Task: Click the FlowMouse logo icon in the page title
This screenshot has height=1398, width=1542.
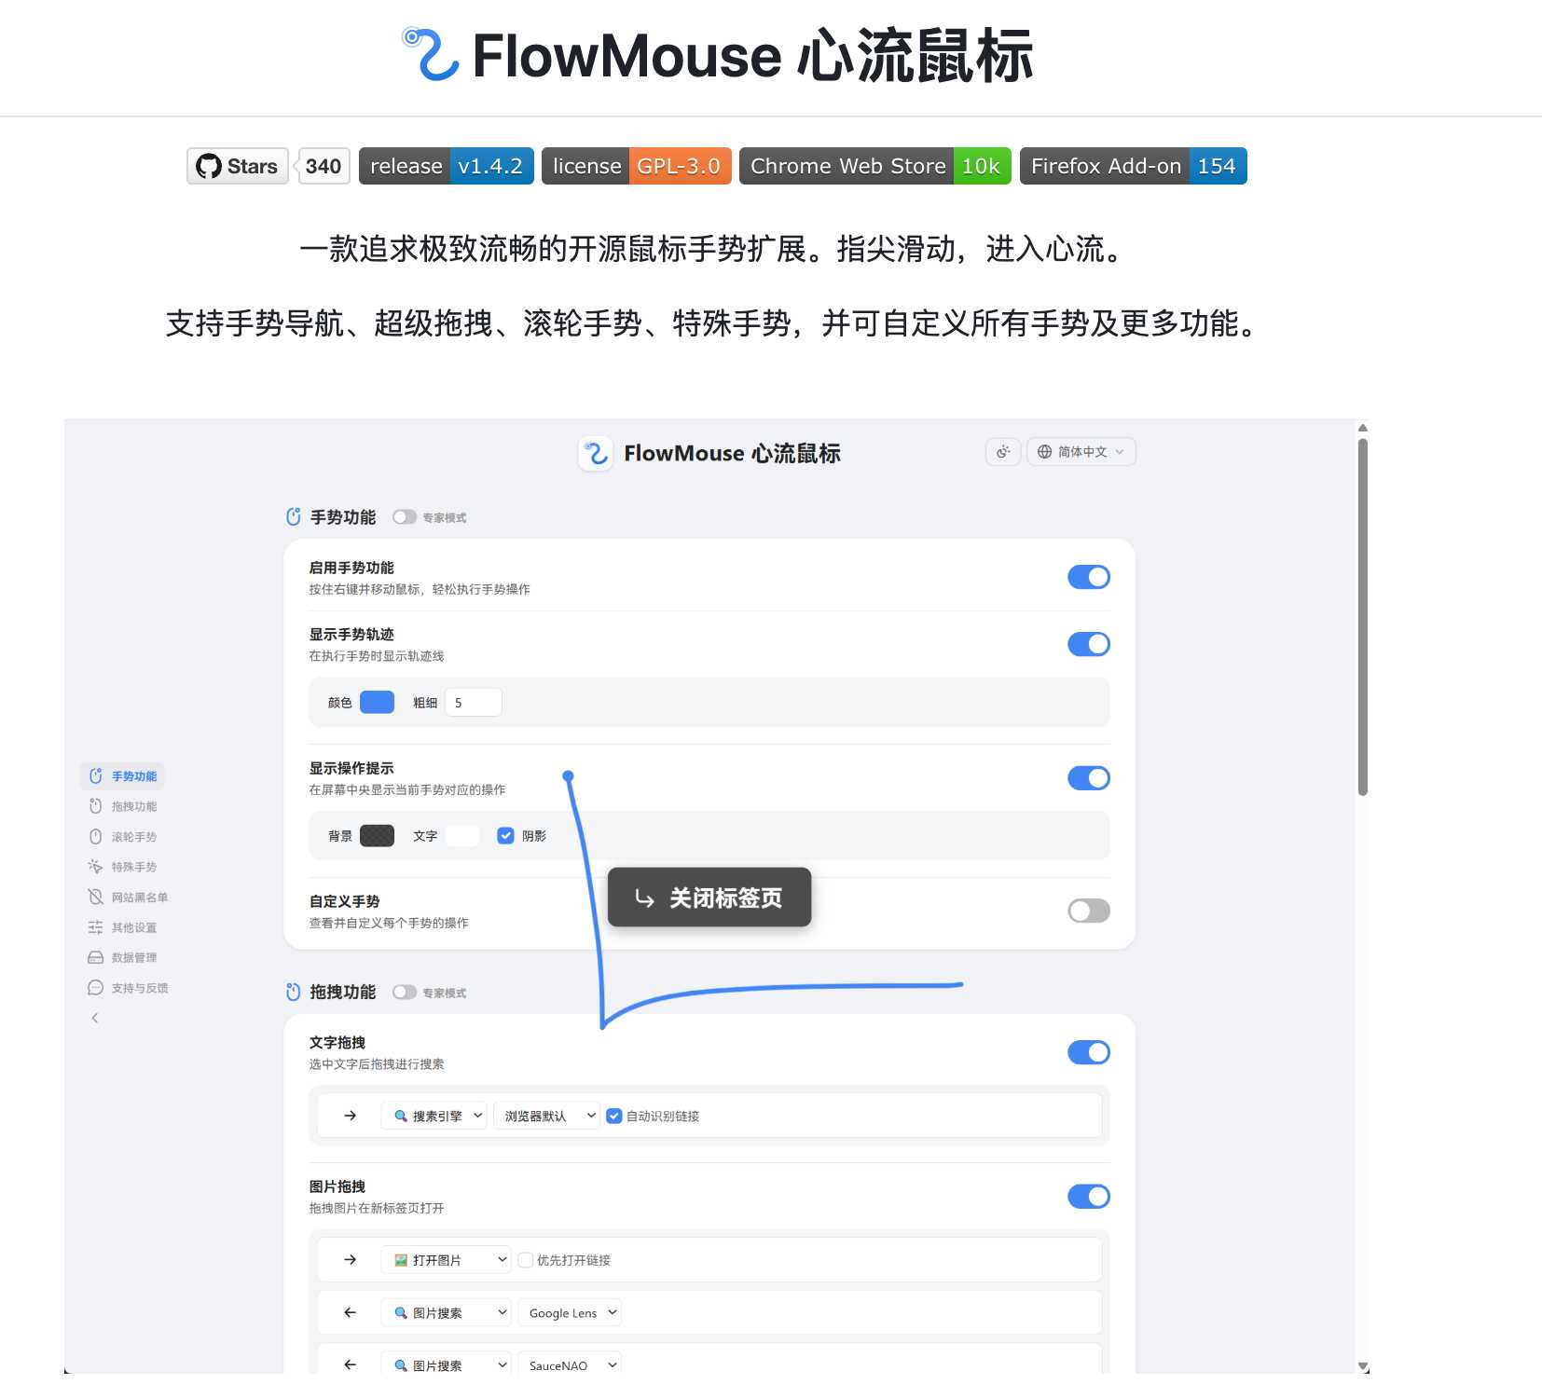Action: point(431,54)
